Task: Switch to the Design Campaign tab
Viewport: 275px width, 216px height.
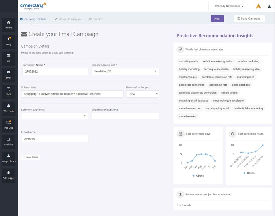Action: coord(67,19)
